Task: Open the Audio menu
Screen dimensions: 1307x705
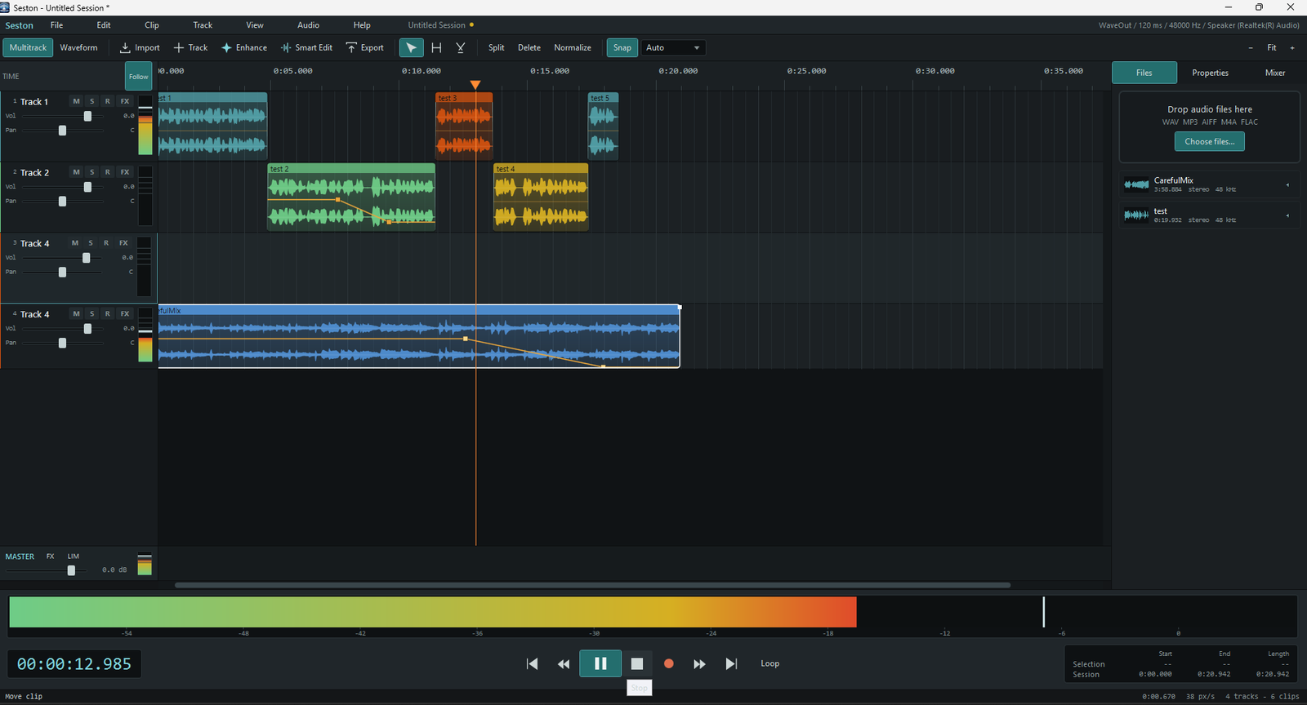Action: coord(308,25)
